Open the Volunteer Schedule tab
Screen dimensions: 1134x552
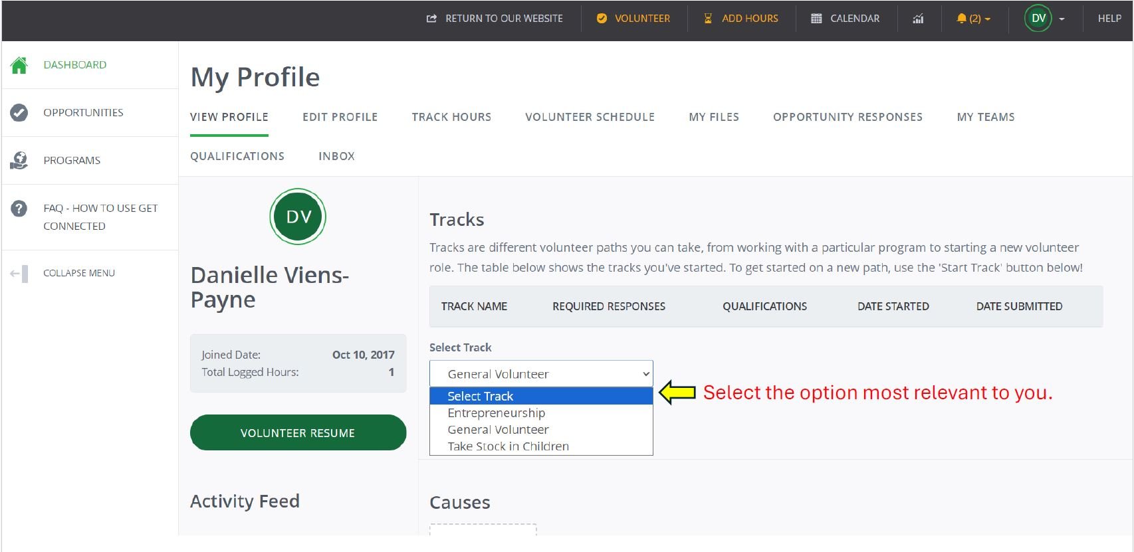click(590, 117)
